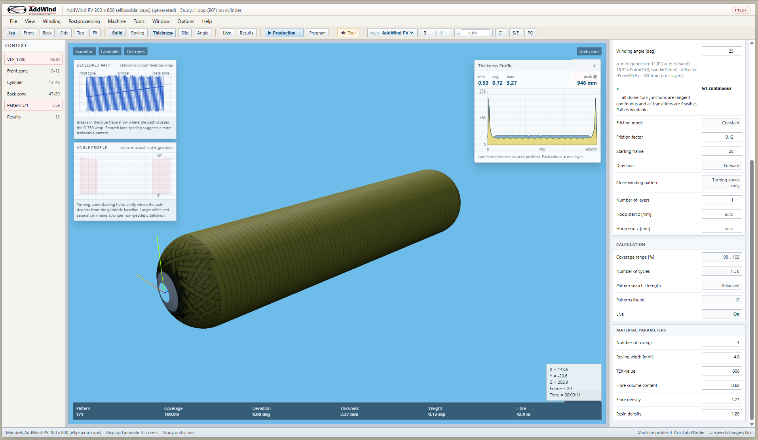Open the Winding menu

(x=51, y=21)
